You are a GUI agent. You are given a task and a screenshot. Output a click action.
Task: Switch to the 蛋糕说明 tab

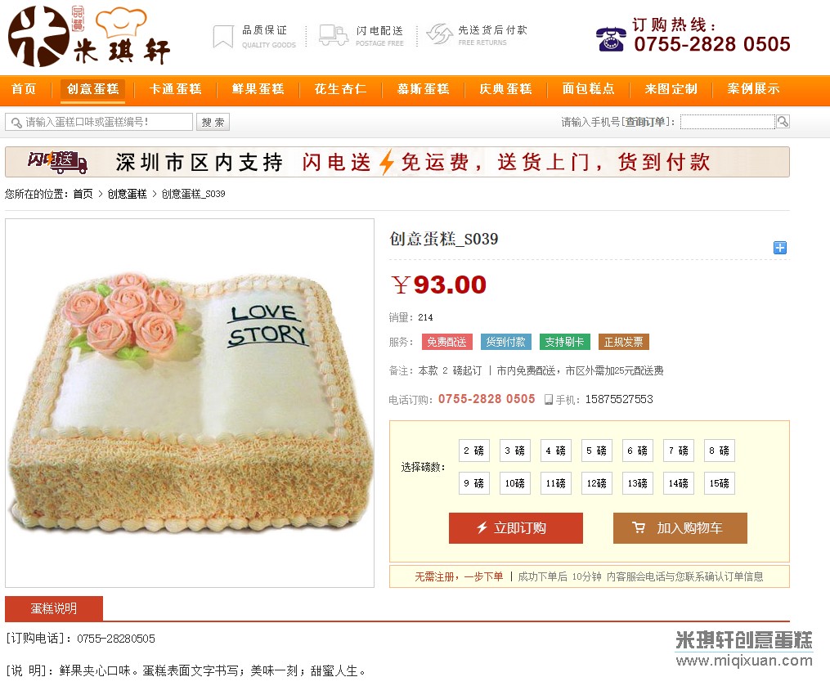[x=53, y=608]
